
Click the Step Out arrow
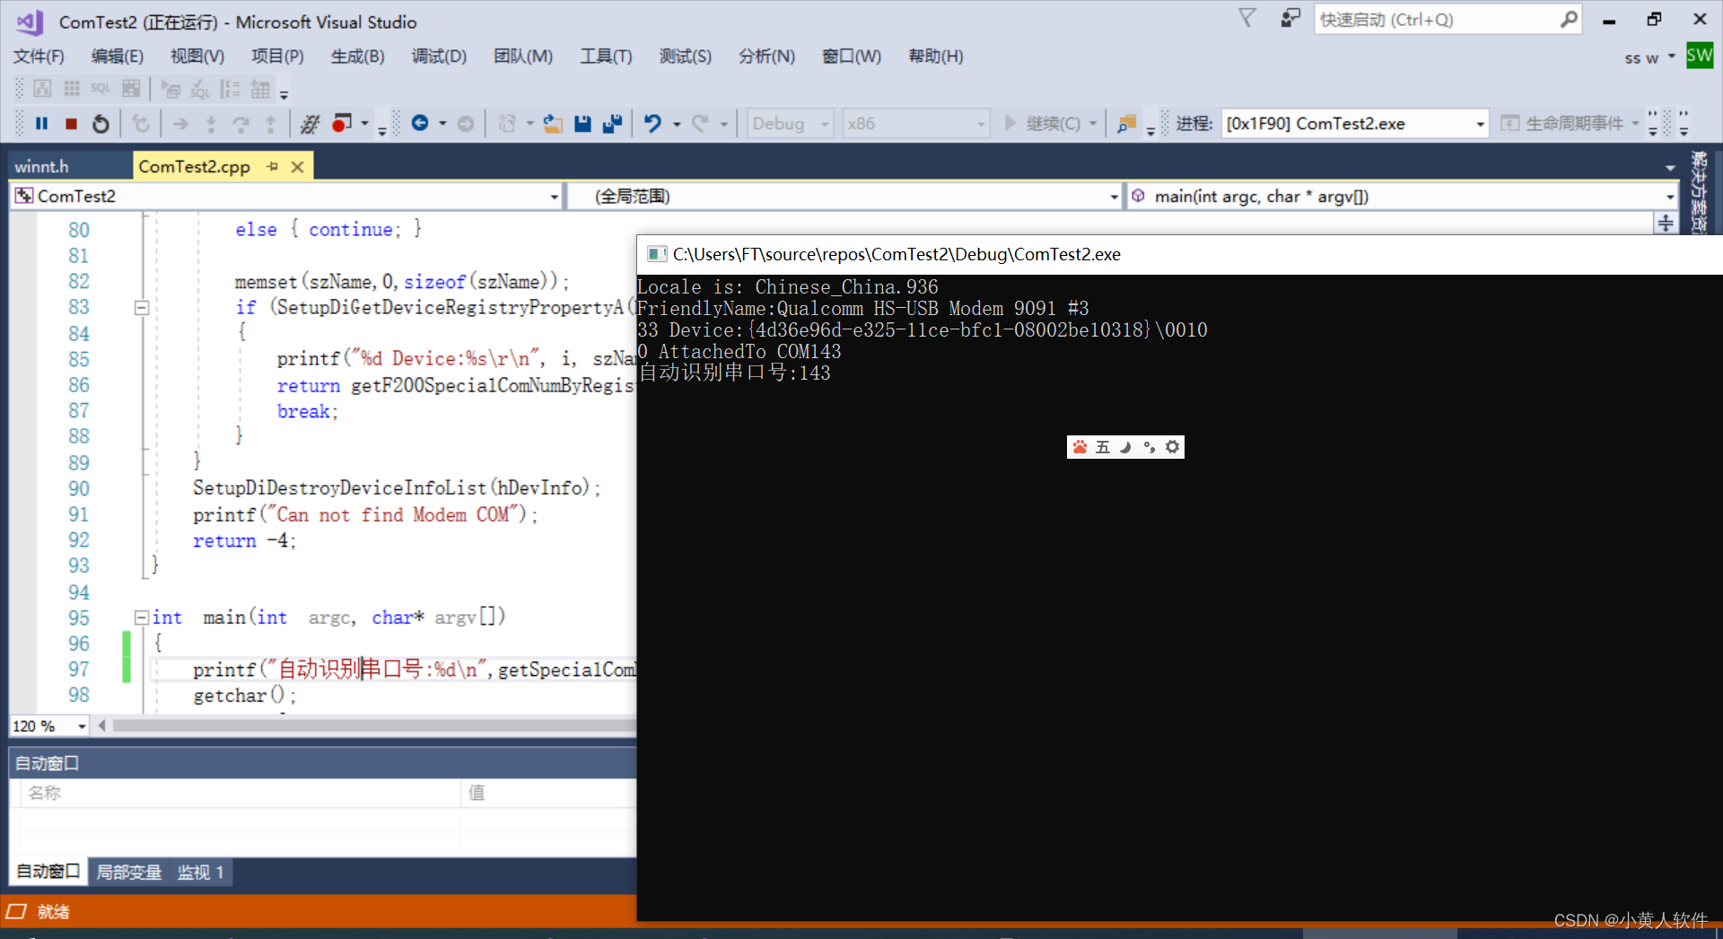[270, 124]
